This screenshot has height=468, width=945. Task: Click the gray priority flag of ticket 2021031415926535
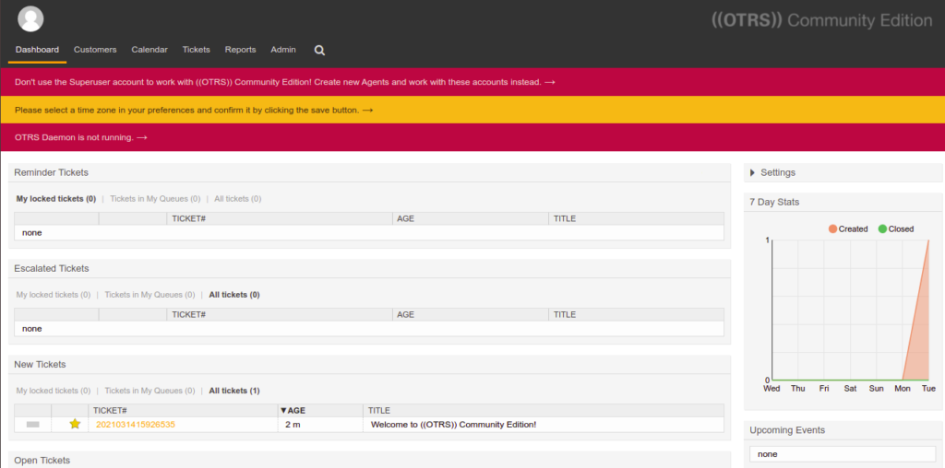pyautogui.click(x=33, y=425)
